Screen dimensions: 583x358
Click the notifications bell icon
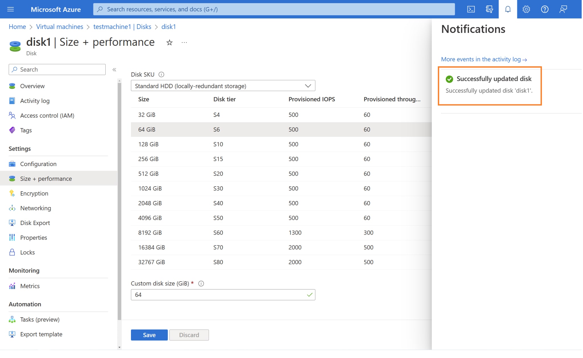tap(508, 9)
